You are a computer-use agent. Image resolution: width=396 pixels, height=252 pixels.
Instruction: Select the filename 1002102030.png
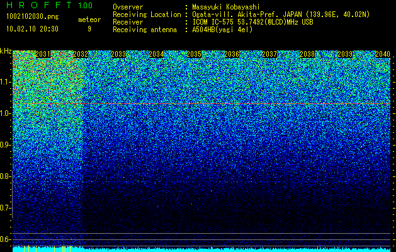(32, 17)
